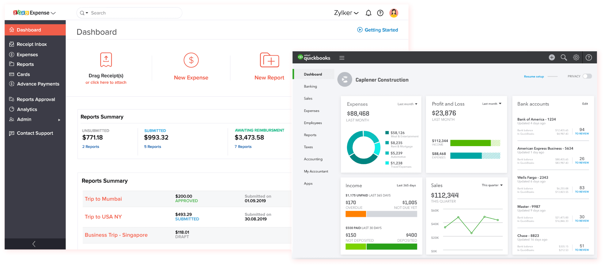Click the deposited dark green bar
604x266 pixels.
tap(392, 246)
